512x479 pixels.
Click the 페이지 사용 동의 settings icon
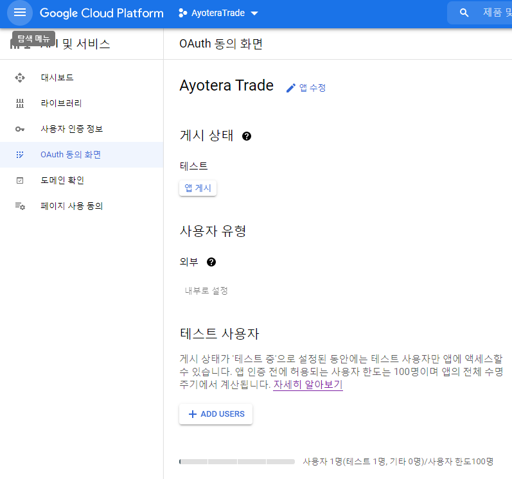click(20, 206)
